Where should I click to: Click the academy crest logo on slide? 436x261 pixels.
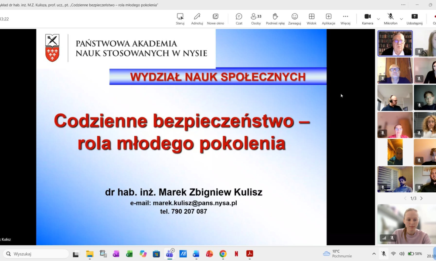[52, 48]
